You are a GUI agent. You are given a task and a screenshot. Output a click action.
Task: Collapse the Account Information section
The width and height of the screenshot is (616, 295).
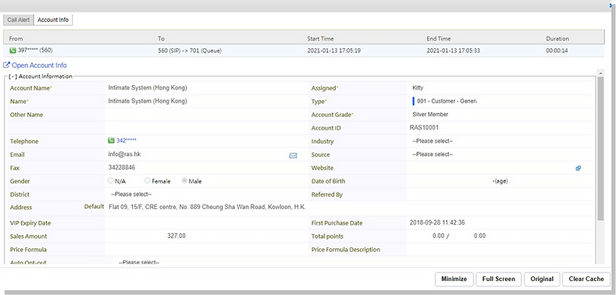(13, 76)
